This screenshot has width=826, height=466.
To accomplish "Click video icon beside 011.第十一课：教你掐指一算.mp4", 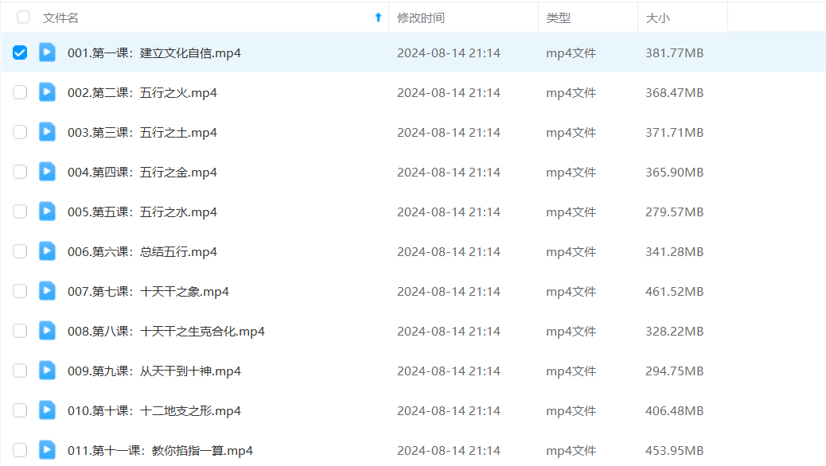I will click(x=48, y=450).
